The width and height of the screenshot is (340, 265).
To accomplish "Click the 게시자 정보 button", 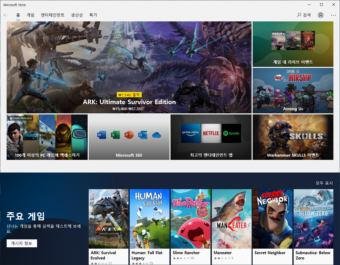I will 22,243.
